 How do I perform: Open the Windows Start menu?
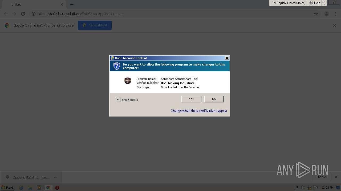tap(7, 187)
